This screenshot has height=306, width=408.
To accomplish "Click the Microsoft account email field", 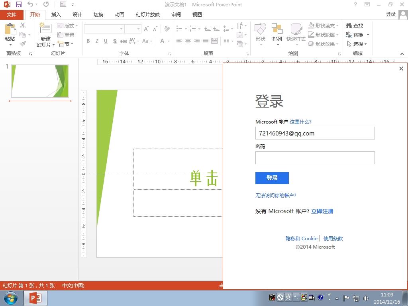I will (x=315, y=133).
